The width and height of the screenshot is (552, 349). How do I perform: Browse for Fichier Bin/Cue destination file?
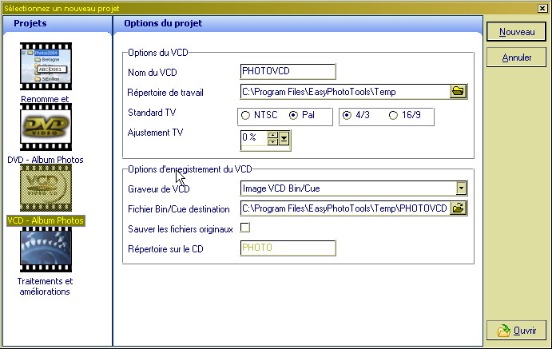click(x=458, y=208)
